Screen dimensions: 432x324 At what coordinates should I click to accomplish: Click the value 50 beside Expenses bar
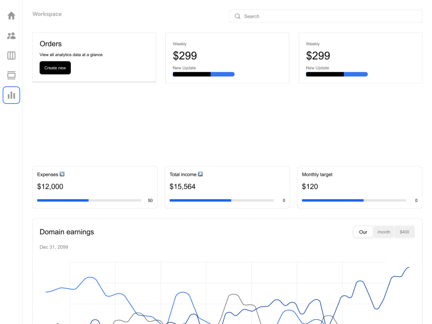[x=150, y=200]
